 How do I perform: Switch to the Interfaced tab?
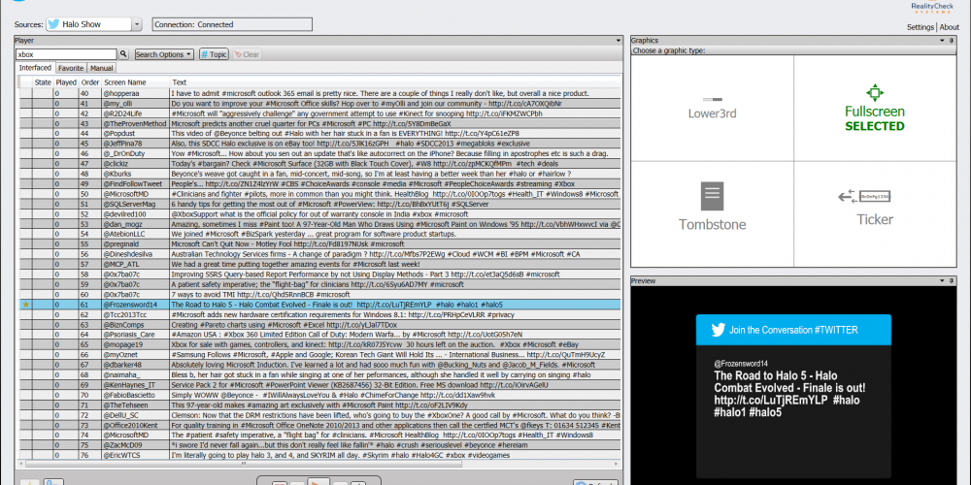pos(35,68)
